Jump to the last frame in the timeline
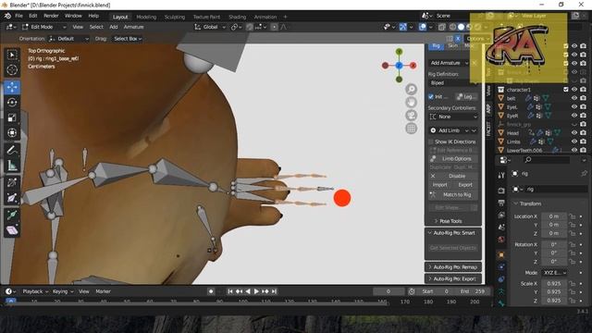This screenshot has width=592, height=333. click(x=274, y=291)
